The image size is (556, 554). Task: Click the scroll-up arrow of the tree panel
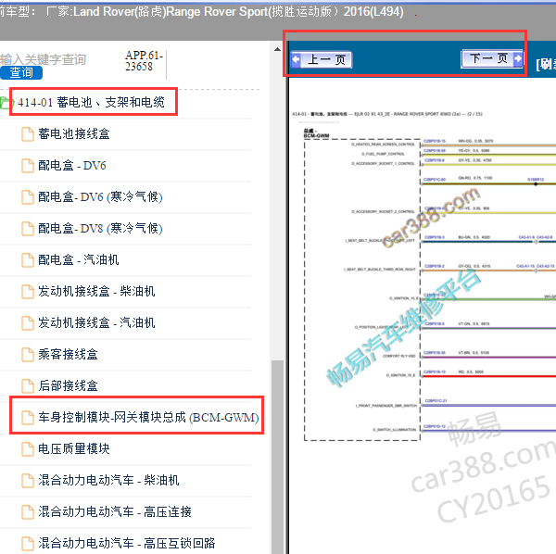(278, 49)
